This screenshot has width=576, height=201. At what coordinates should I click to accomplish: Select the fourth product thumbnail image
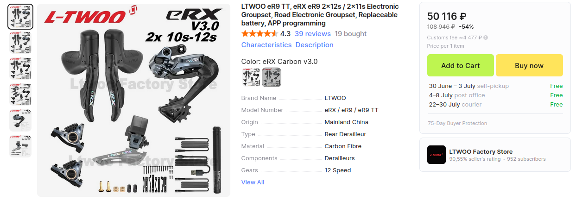pos(20,94)
